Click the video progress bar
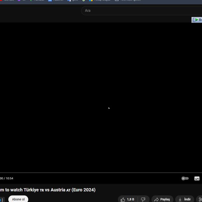 coord(101,173)
